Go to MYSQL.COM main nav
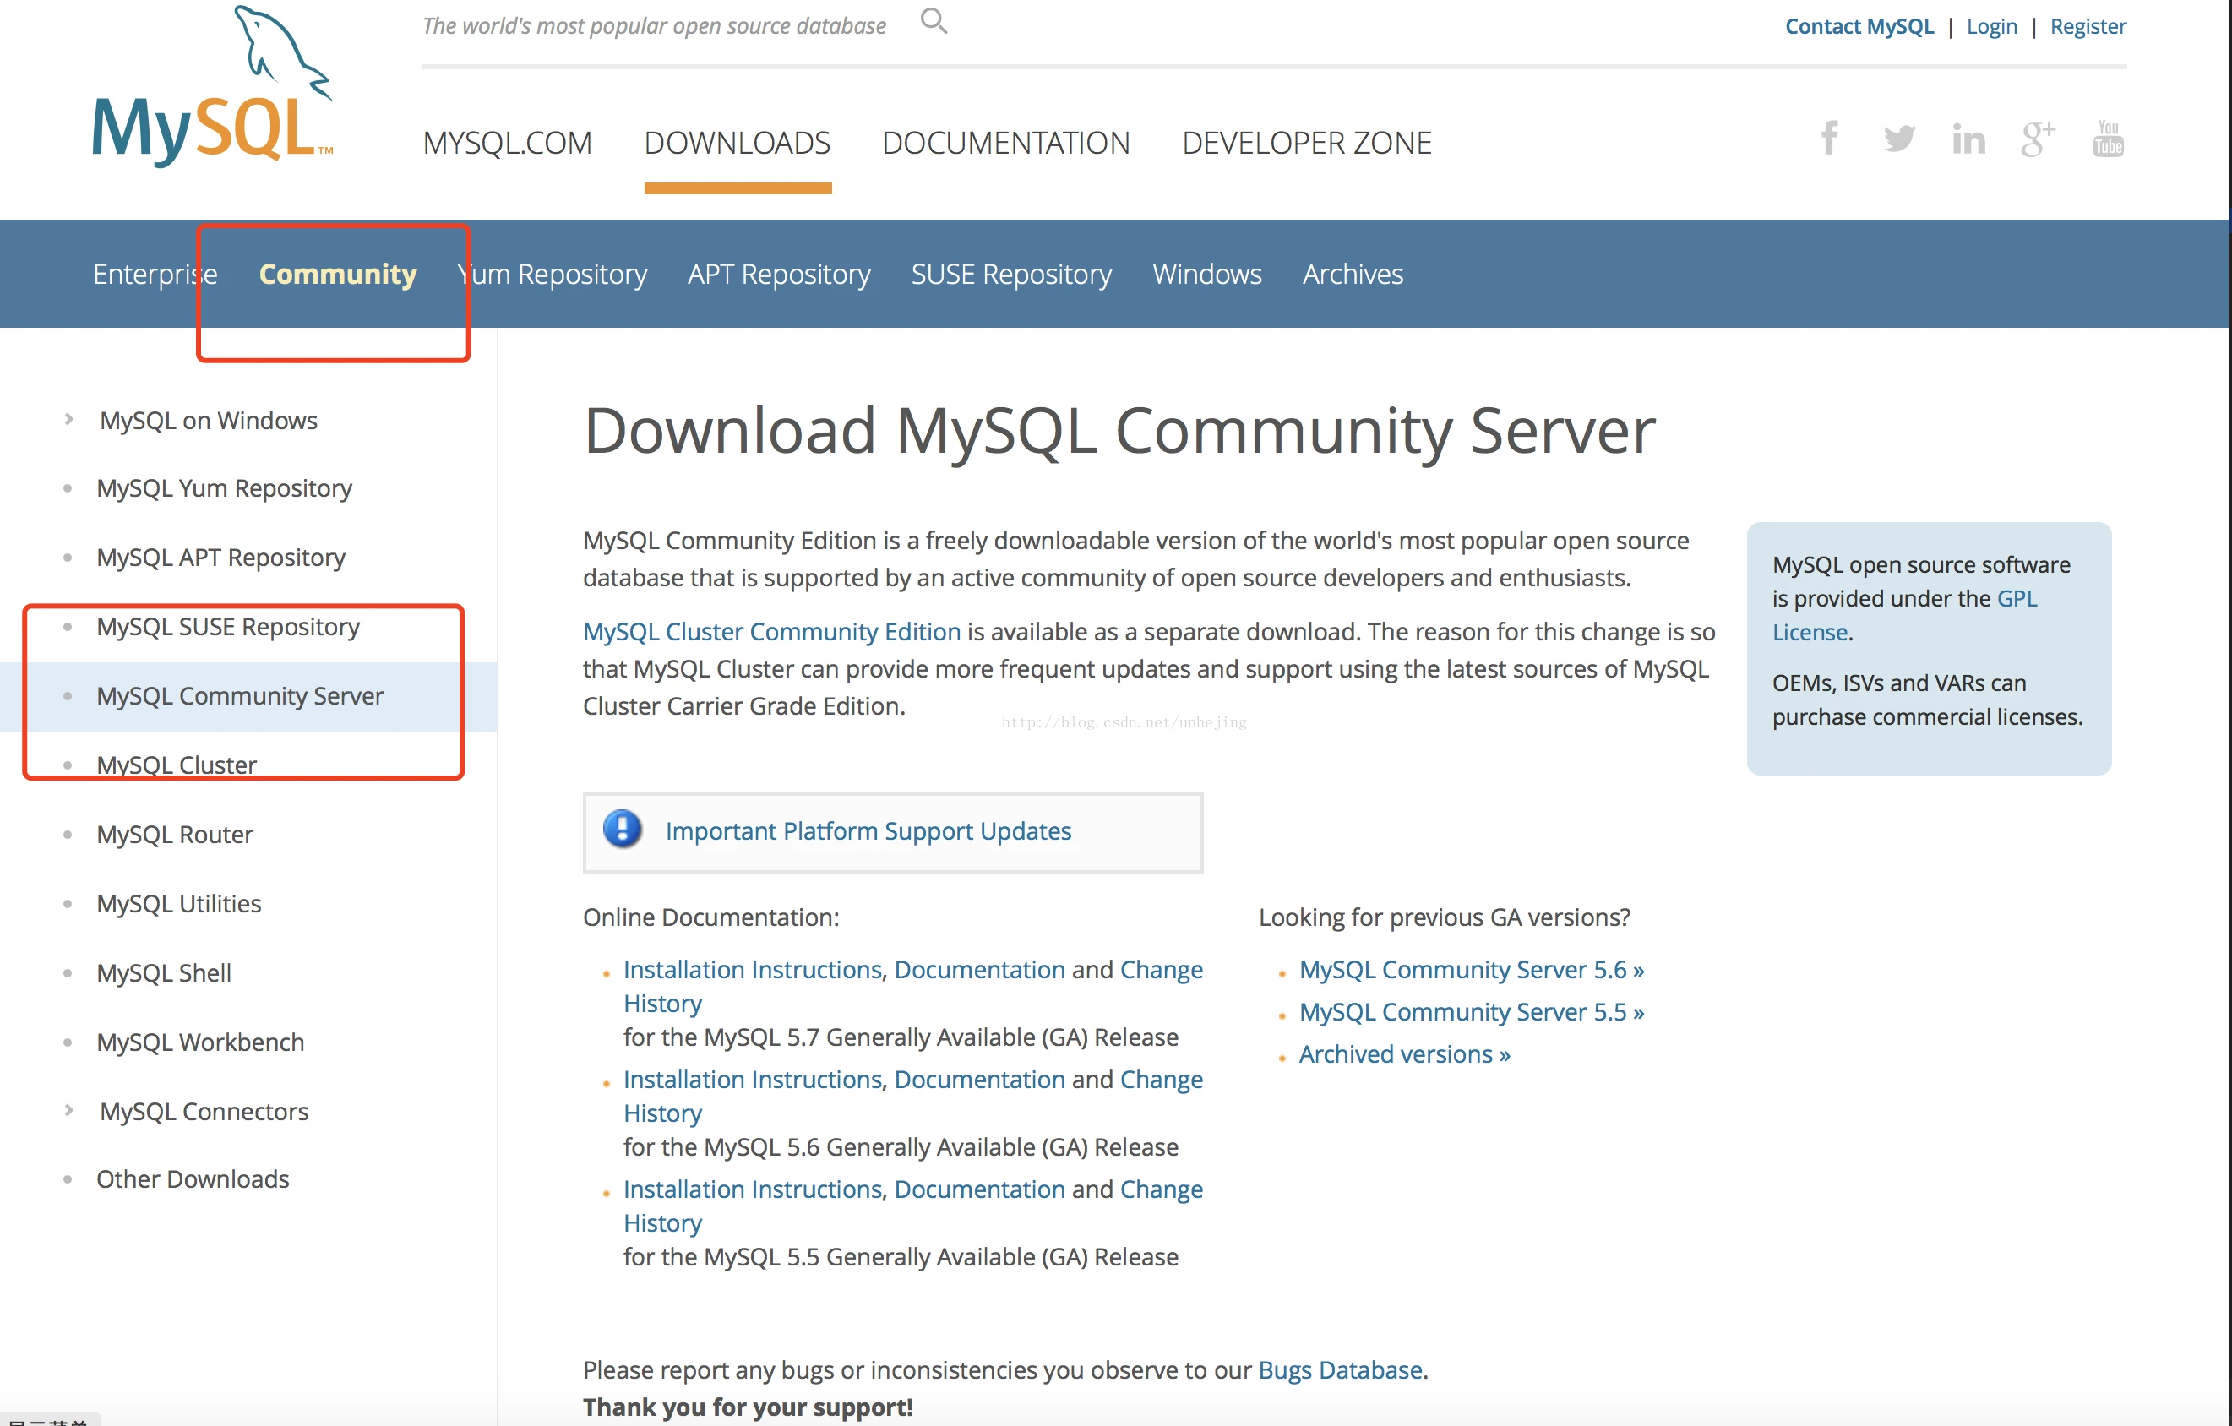The height and width of the screenshot is (1426, 2232). [507, 143]
